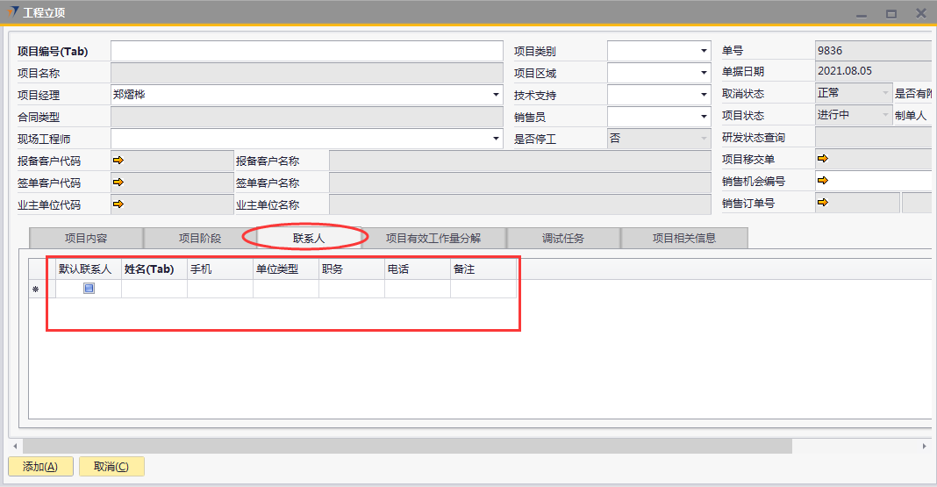Open the 调试任务 tab
Viewport: 937px width, 487px height.
pyautogui.click(x=563, y=238)
